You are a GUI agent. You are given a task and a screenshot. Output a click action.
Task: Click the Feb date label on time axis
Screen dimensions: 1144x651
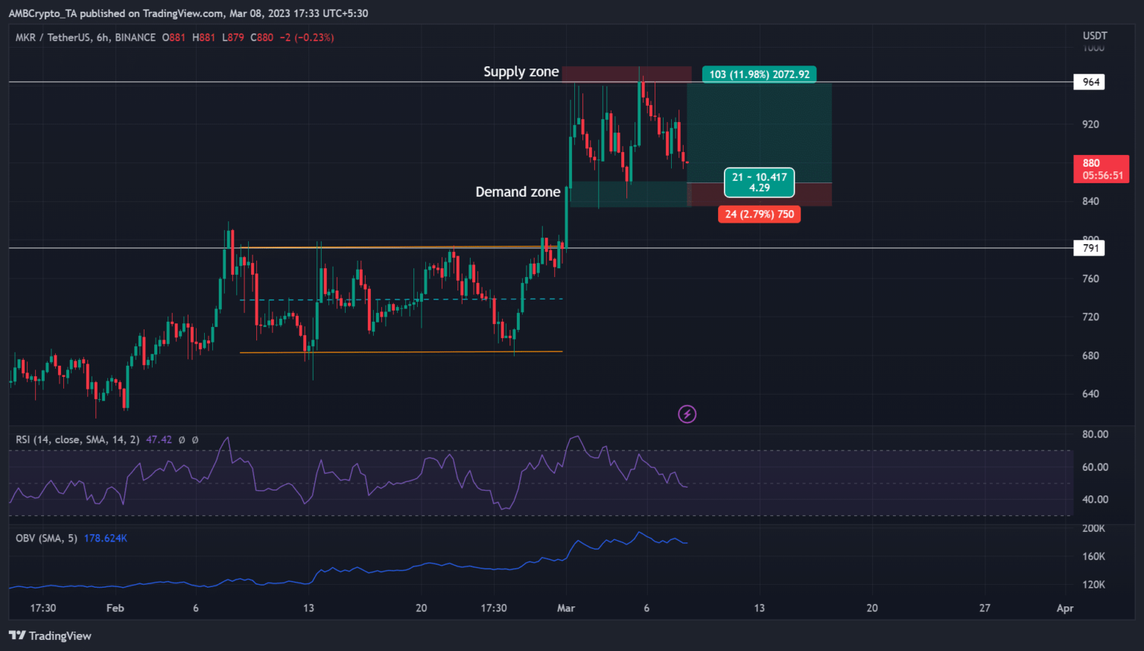point(115,609)
